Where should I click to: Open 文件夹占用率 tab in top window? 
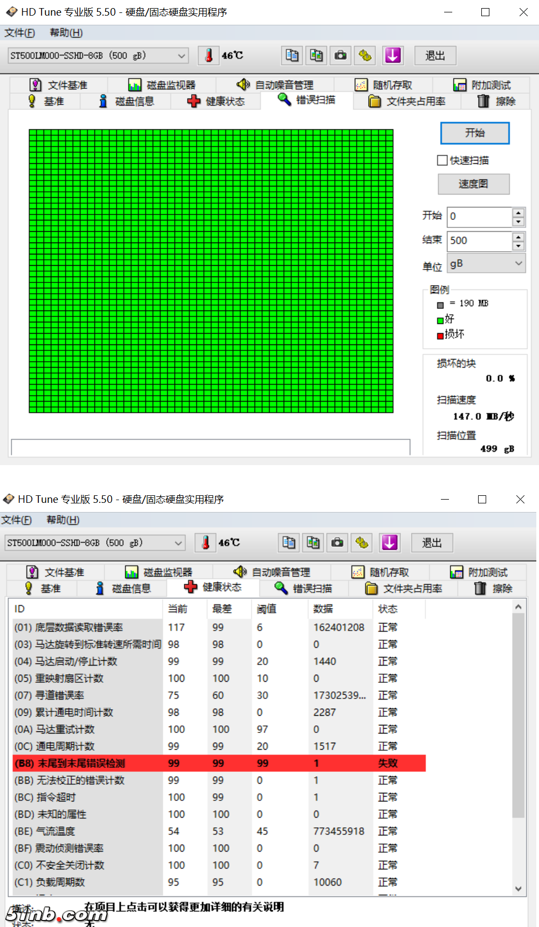407,101
